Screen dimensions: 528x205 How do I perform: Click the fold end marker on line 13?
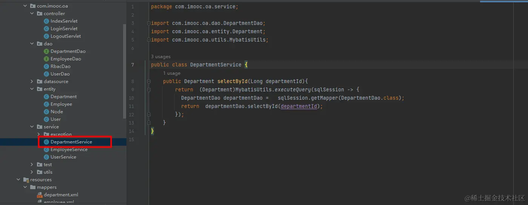click(x=149, y=123)
